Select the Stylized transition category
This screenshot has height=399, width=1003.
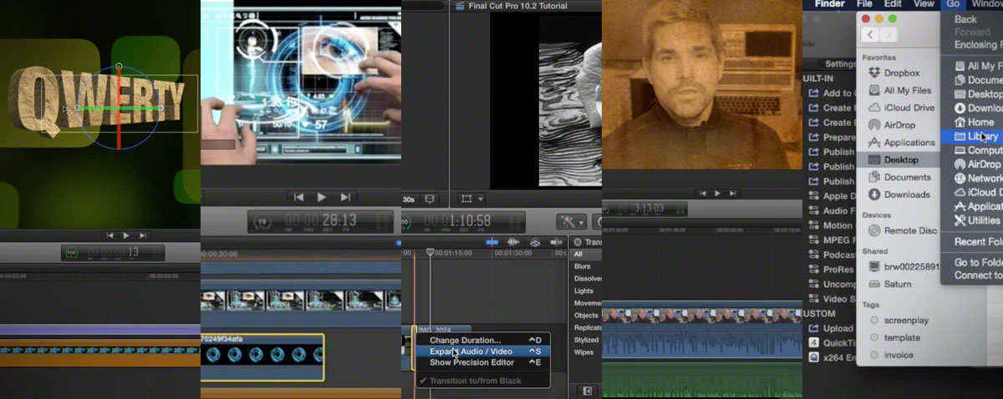tap(587, 340)
